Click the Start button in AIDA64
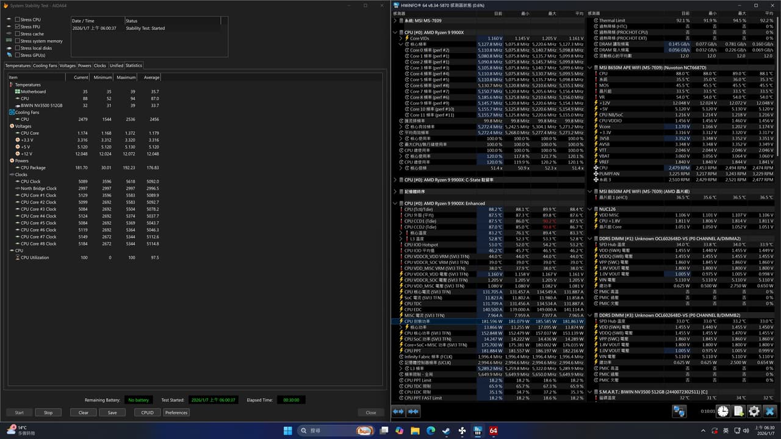The width and height of the screenshot is (781, 439). coord(19,412)
